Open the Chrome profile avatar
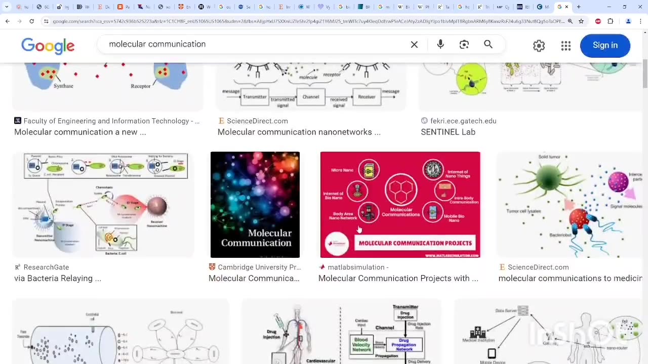648x364 pixels. (x=628, y=21)
